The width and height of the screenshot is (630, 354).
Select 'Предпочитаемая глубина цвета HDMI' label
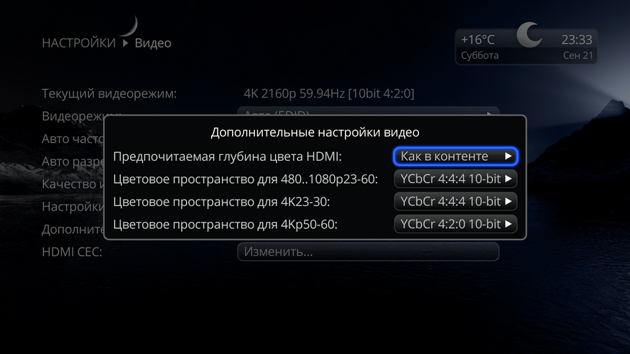[228, 157]
